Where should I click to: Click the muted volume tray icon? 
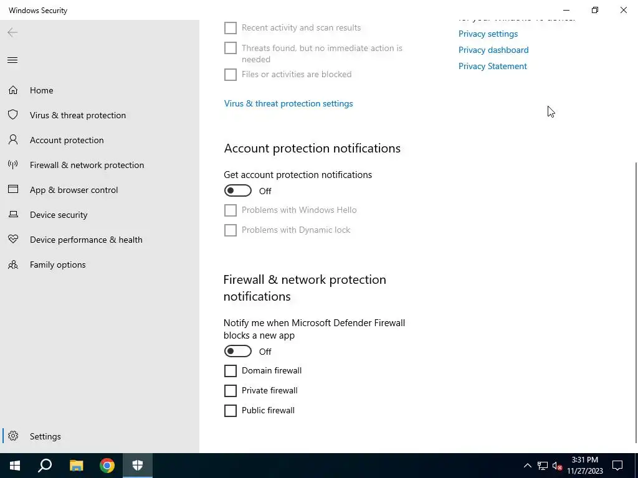[x=557, y=466]
